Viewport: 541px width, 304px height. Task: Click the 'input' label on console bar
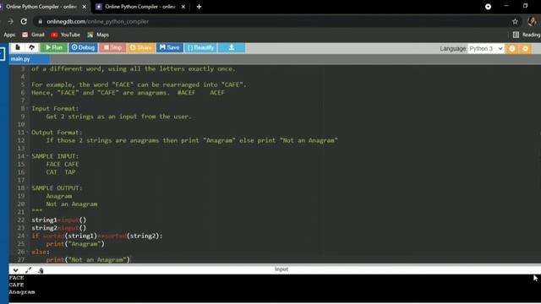tap(281, 269)
